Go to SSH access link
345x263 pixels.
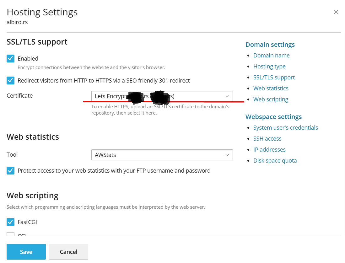267,138
